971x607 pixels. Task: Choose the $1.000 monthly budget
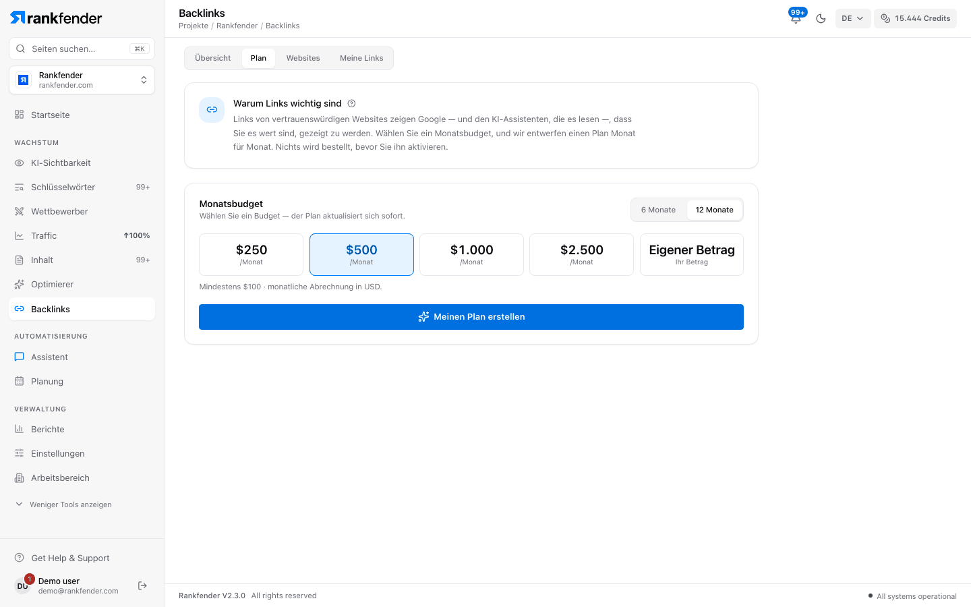471,254
